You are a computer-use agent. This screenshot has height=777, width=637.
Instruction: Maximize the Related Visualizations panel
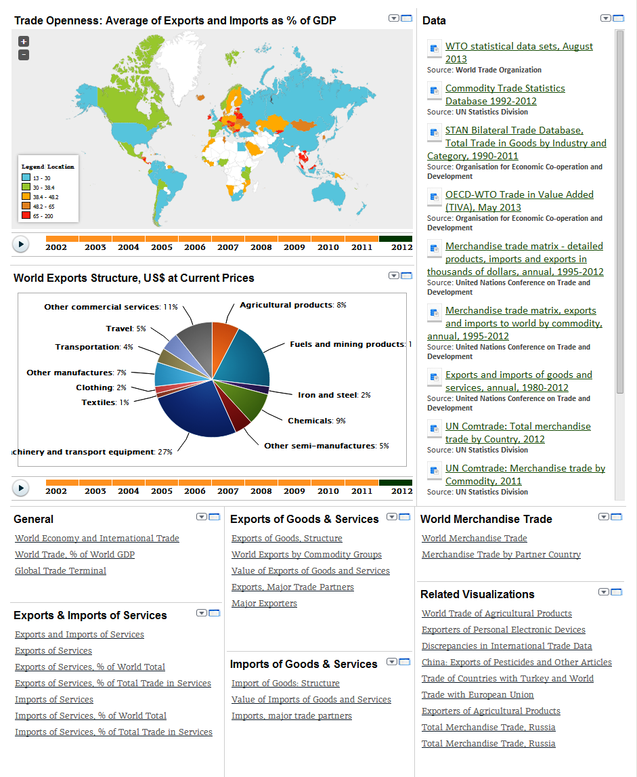click(x=617, y=592)
